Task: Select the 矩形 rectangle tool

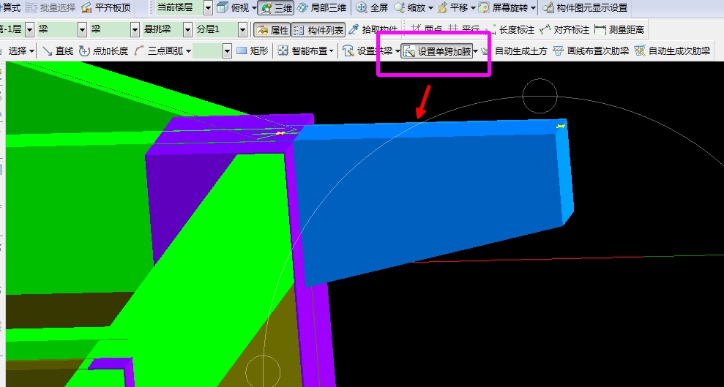Action: pos(252,50)
